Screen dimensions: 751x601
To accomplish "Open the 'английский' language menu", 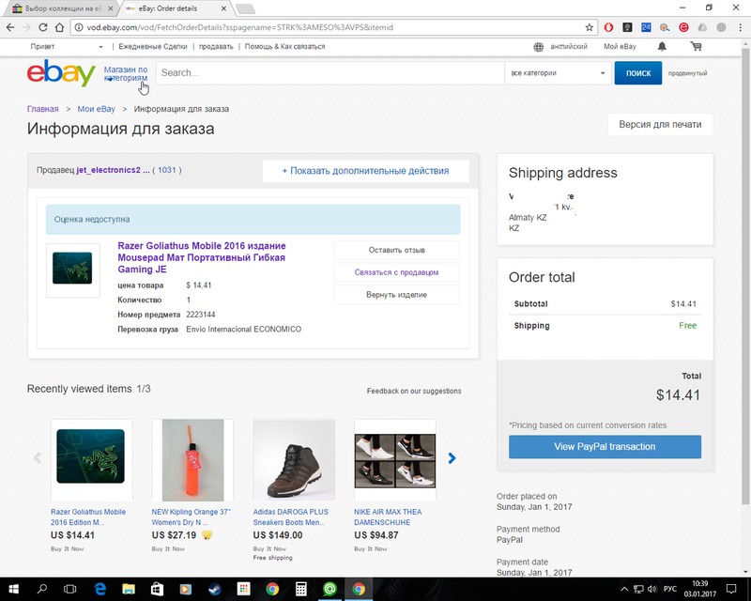I will point(569,47).
